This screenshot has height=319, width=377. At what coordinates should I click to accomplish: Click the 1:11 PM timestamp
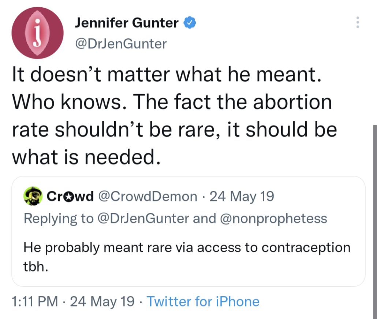point(35,302)
